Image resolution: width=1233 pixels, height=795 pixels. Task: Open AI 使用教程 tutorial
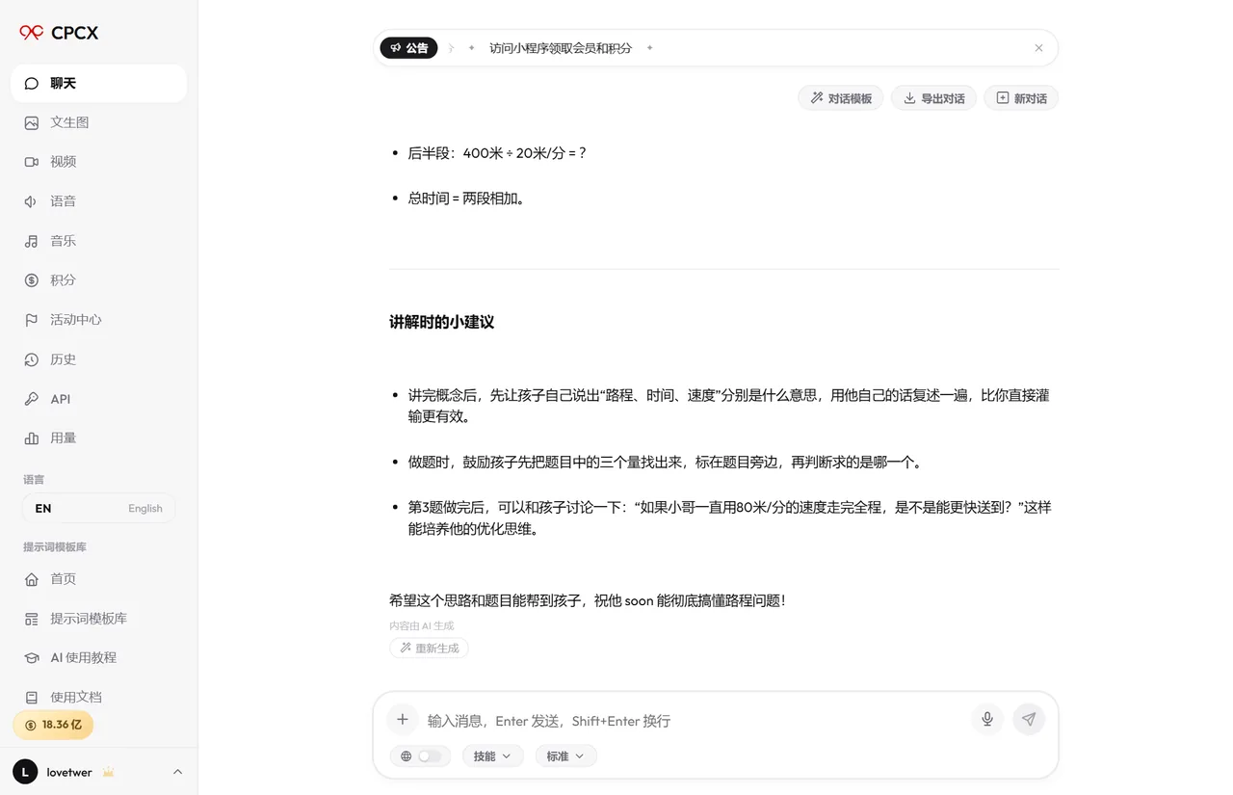pyautogui.click(x=98, y=658)
